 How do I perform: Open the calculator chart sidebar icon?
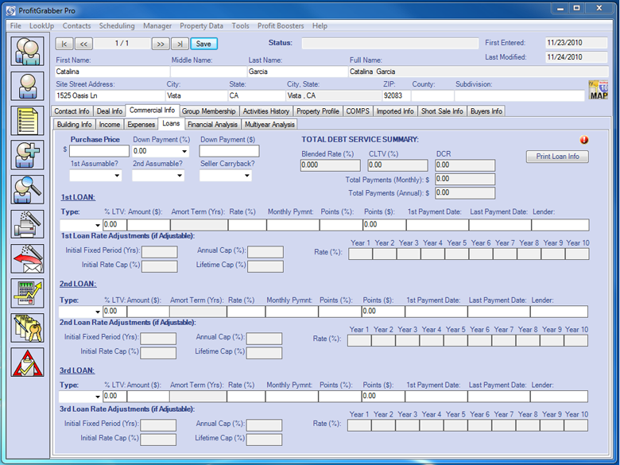[x=27, y=293]
